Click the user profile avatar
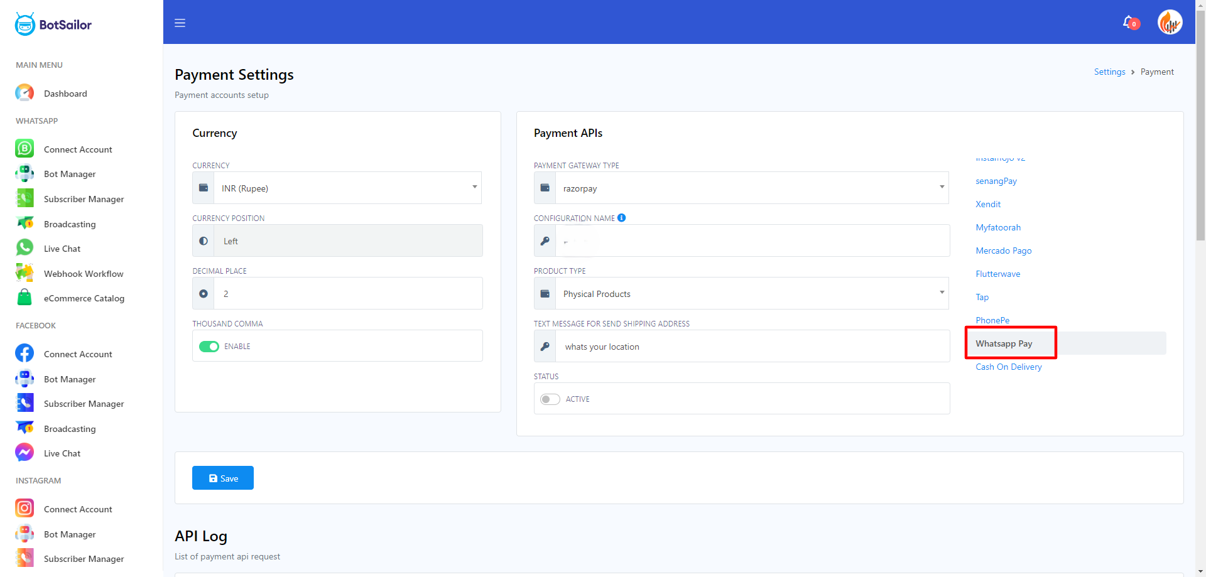The height and width of the screenshot is (577, 1206). [x=1170, y=23]
